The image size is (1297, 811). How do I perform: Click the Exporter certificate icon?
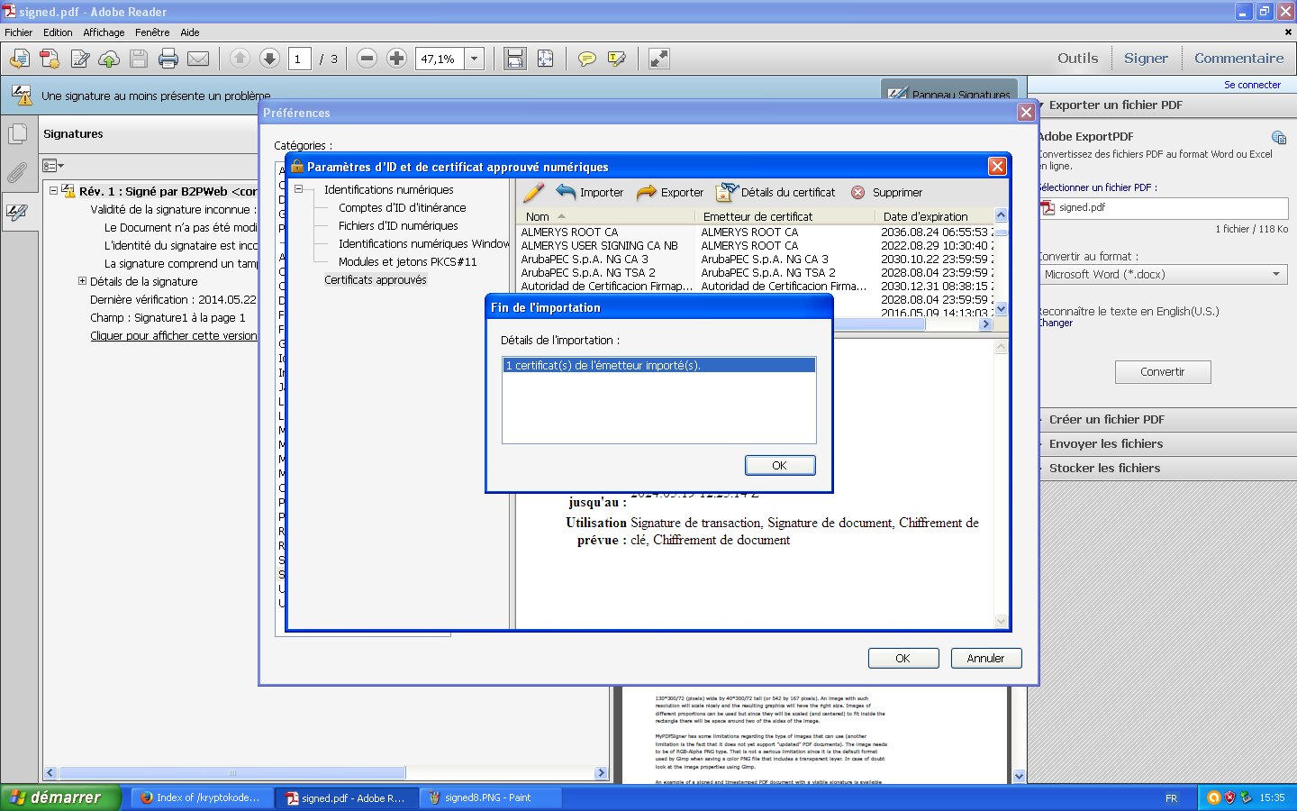647,192
